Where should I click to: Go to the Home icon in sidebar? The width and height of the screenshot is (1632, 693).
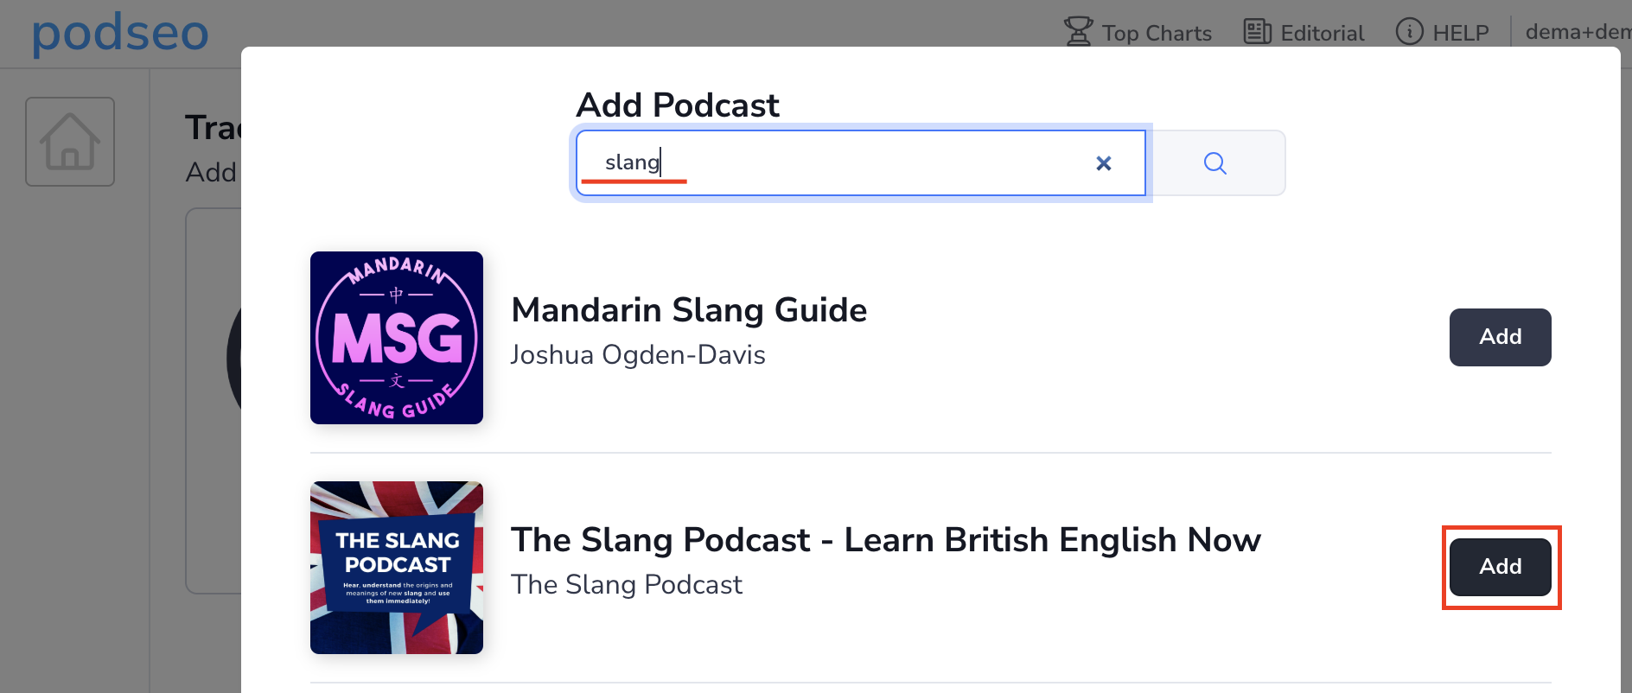coord(70,142)
